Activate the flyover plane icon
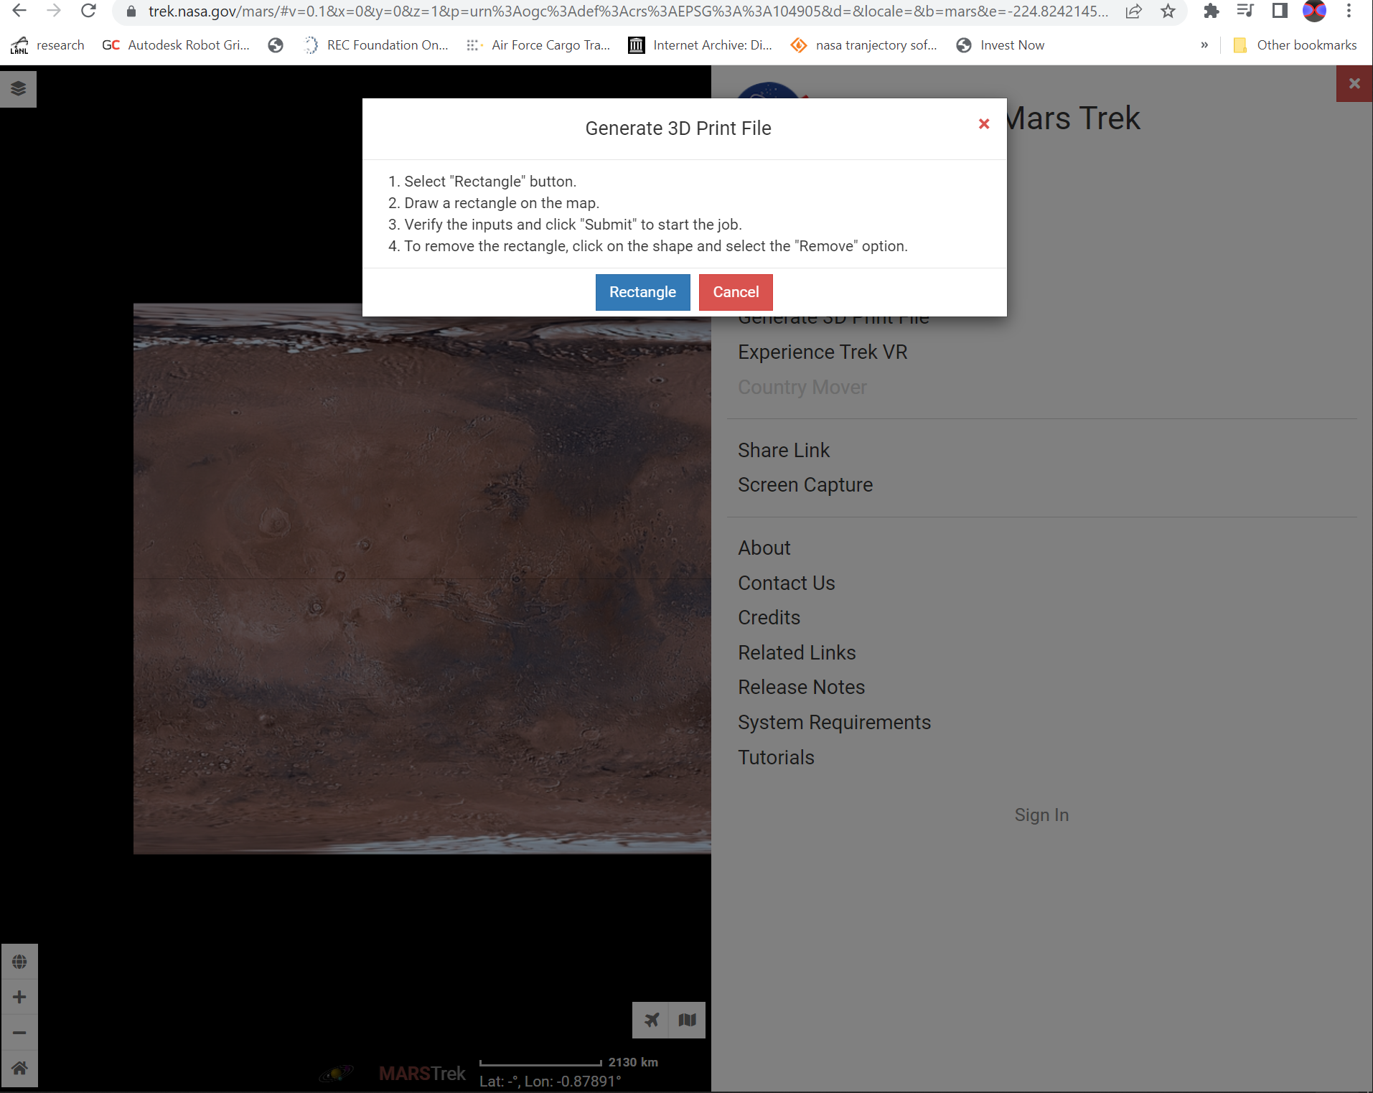Screen dimensions: 1373x1093 650,1020
